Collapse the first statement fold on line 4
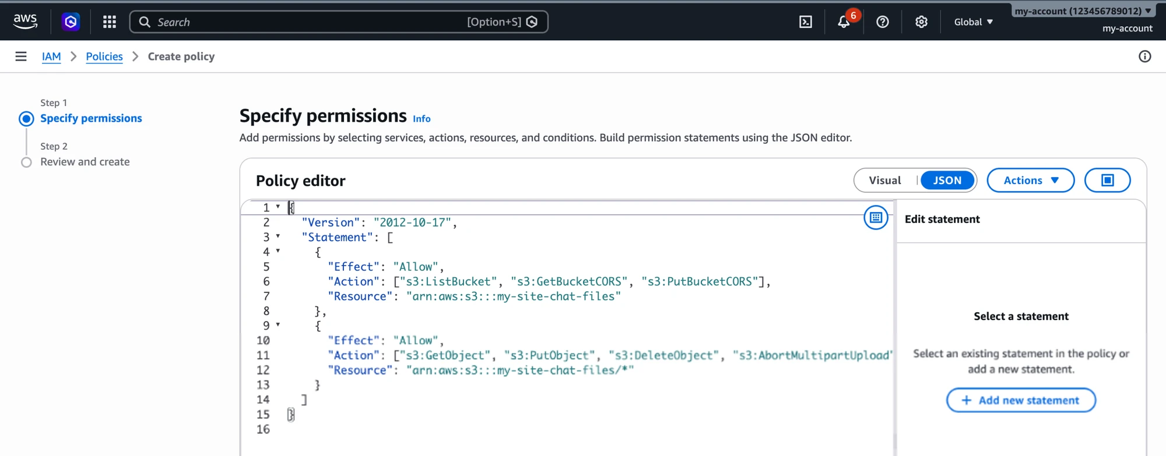 [278, 251]
